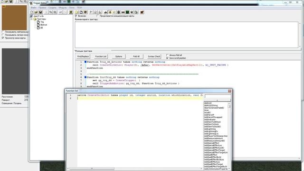Open the Campaign Editor module icon

point(123,12)
